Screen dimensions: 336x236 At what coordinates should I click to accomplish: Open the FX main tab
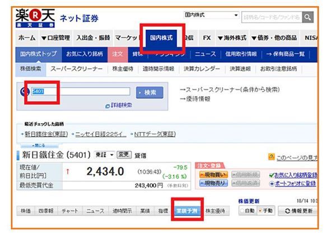point(207,38)
